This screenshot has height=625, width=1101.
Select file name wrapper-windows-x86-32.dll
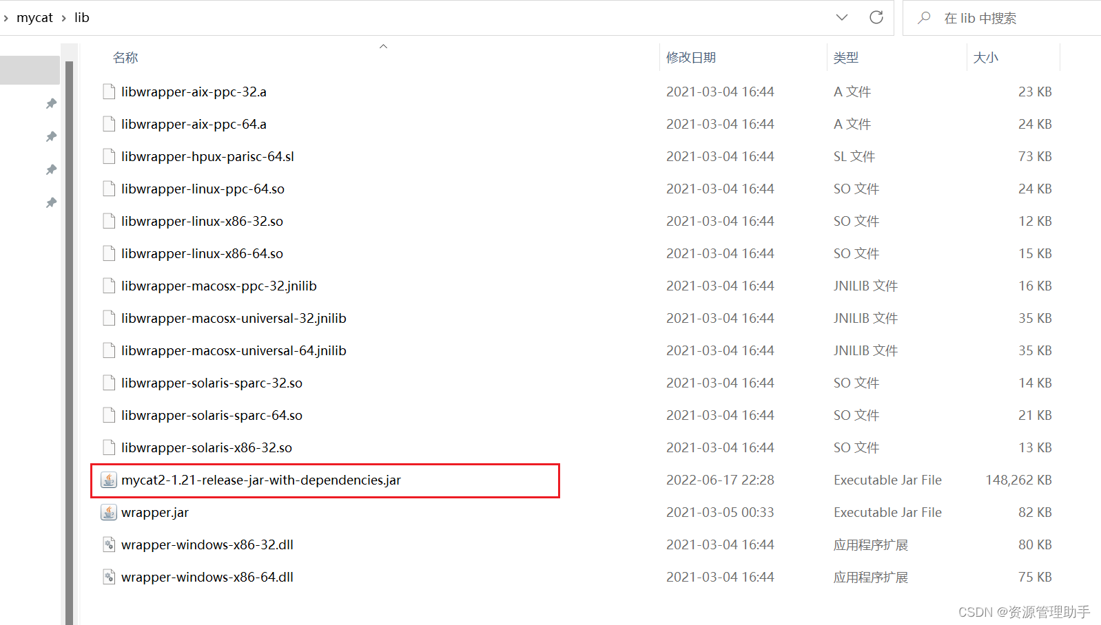207,544
